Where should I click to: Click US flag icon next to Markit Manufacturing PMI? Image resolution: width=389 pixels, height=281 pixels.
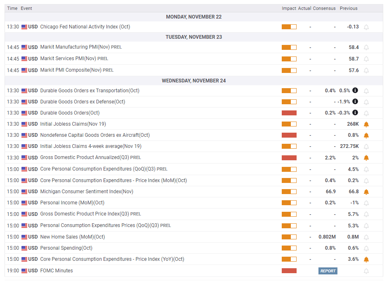click(x=24, y=47)
